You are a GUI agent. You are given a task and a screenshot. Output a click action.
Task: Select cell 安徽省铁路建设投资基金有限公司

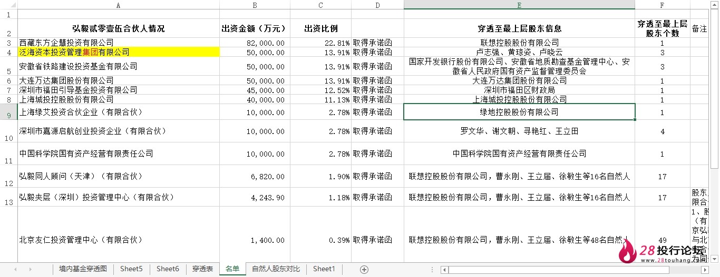(119, 66)
